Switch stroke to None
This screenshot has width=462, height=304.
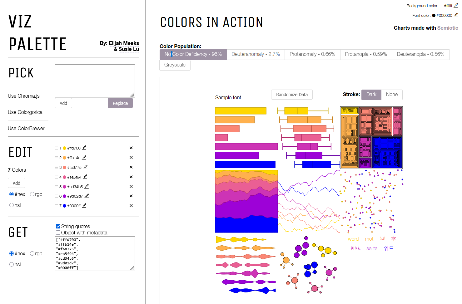392,95
